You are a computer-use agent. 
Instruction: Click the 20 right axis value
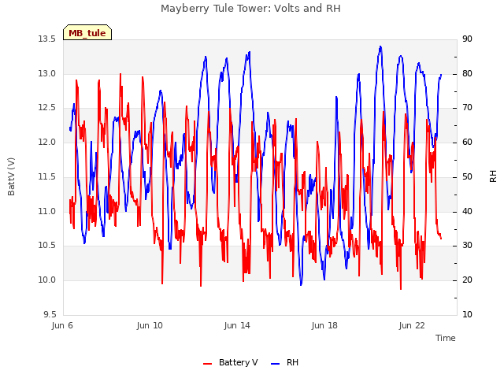point(467,280)
